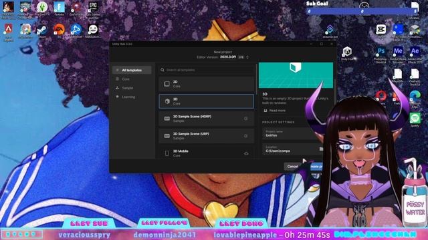Open the God of War desktop shortcut

click(76, 8)
